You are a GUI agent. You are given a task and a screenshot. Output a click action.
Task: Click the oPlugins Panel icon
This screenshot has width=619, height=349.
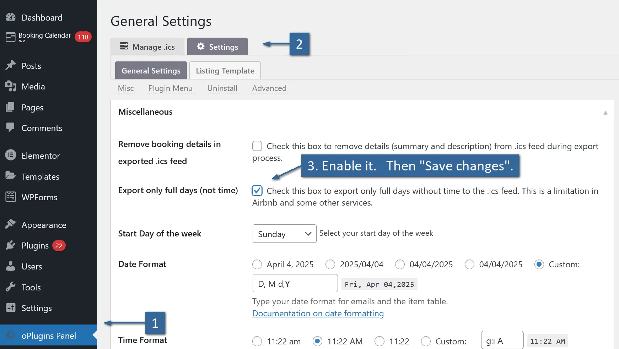(11, 335)
